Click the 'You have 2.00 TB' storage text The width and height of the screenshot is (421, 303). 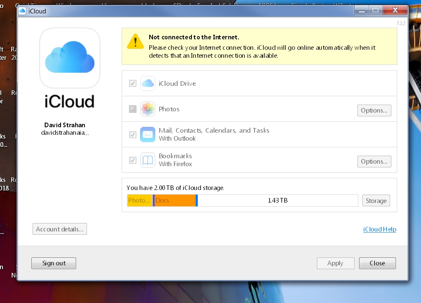[175, 187]
